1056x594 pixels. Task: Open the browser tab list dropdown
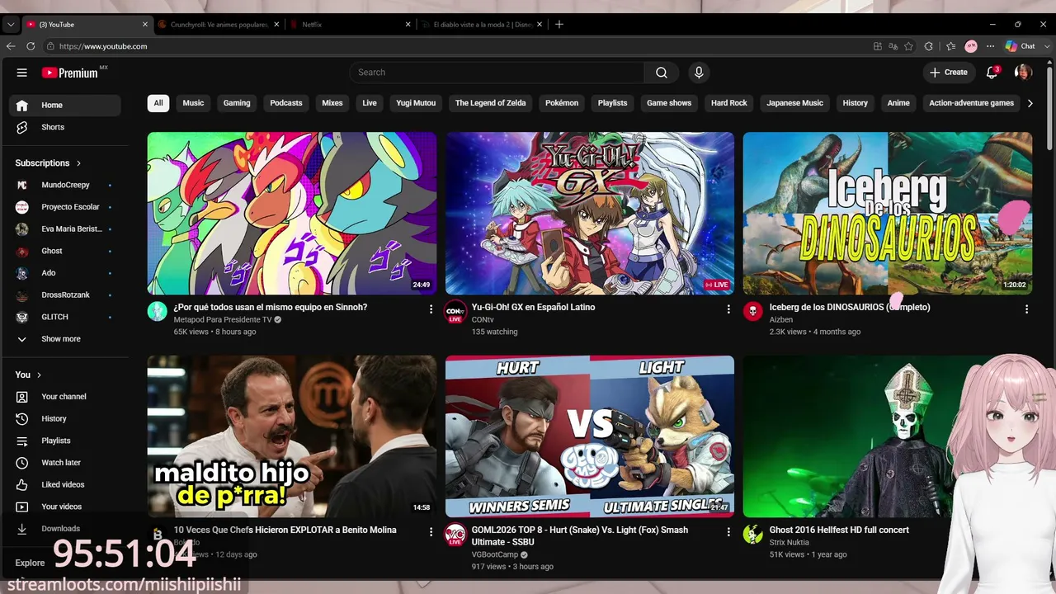11,25
